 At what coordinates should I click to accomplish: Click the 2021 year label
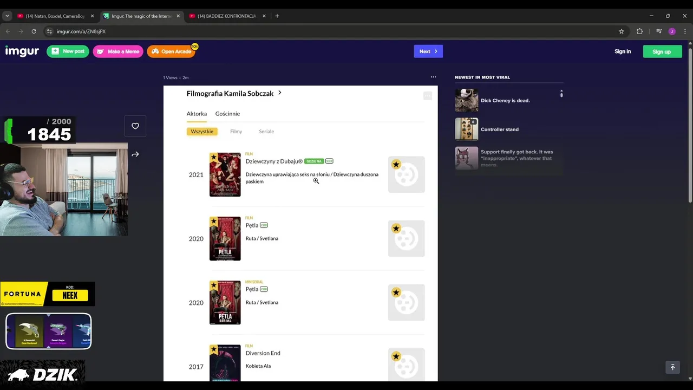(x=196, y=175)
